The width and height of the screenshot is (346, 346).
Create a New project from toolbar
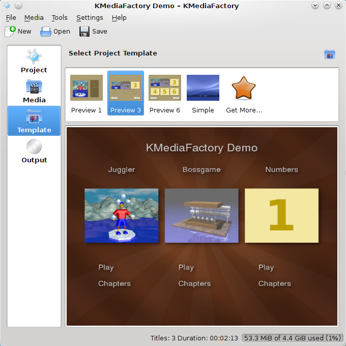(x=18, y=32)
